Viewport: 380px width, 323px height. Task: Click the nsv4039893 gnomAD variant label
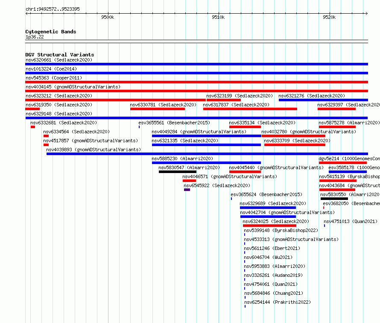pos(94,150)
